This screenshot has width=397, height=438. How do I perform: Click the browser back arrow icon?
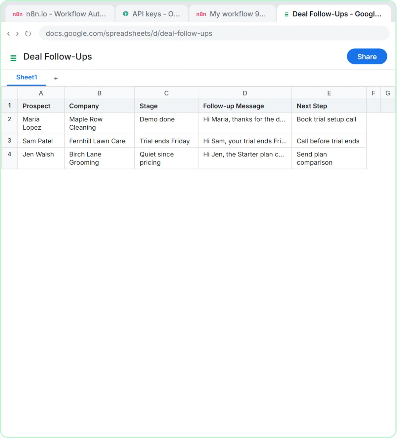pyautogui.click(x=8, y=33)
